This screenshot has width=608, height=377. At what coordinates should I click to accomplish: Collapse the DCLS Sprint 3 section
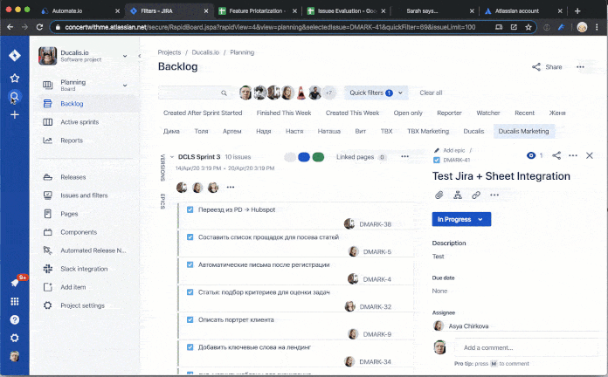point(172,157)
